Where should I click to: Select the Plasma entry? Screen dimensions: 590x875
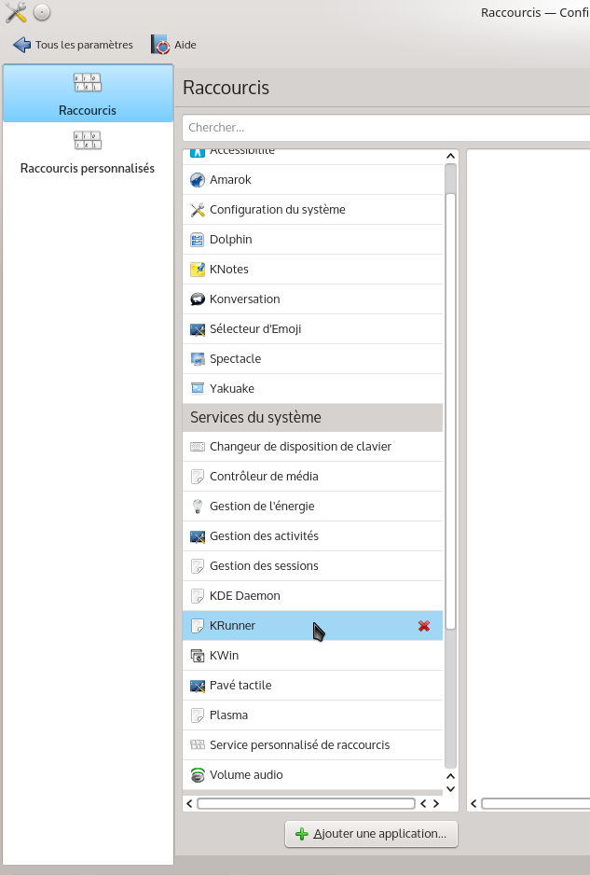(x=313, y=715)
